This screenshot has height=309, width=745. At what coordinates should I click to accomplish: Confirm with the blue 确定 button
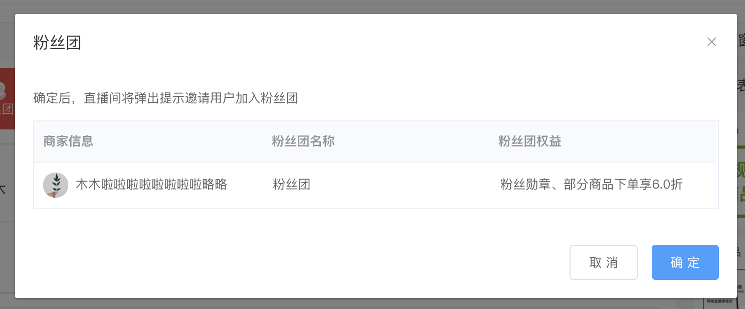pos(685,262)
